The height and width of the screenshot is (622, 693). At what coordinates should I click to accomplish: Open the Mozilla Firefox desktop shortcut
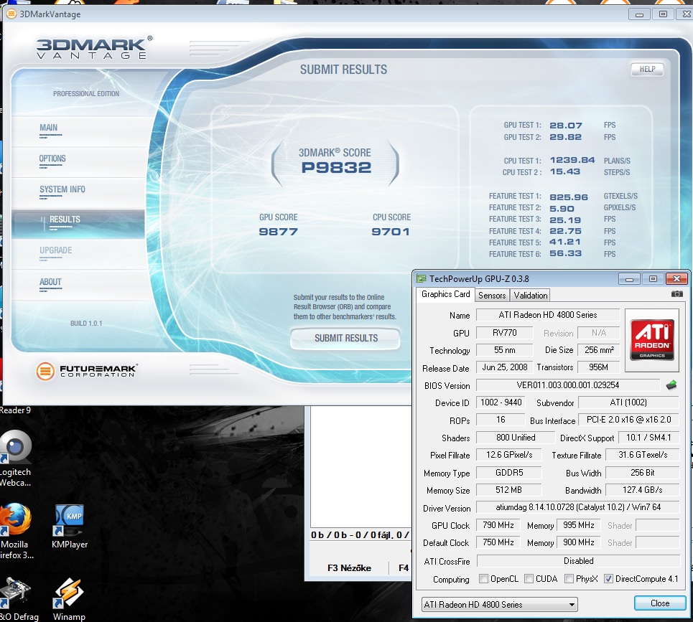16,531
